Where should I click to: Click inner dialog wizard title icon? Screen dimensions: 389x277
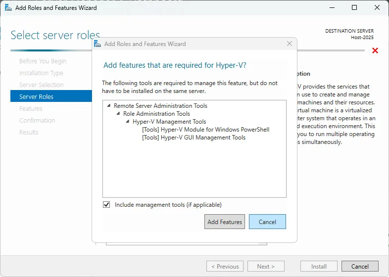pos(97,44)
